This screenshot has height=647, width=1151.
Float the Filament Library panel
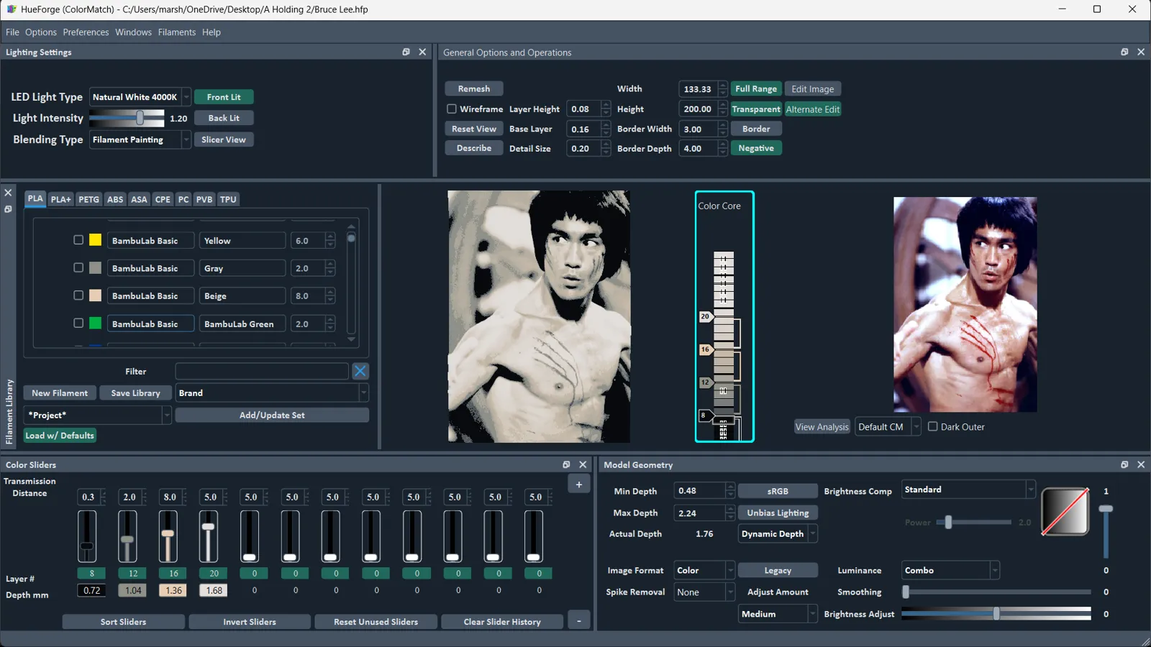point(9,209)
